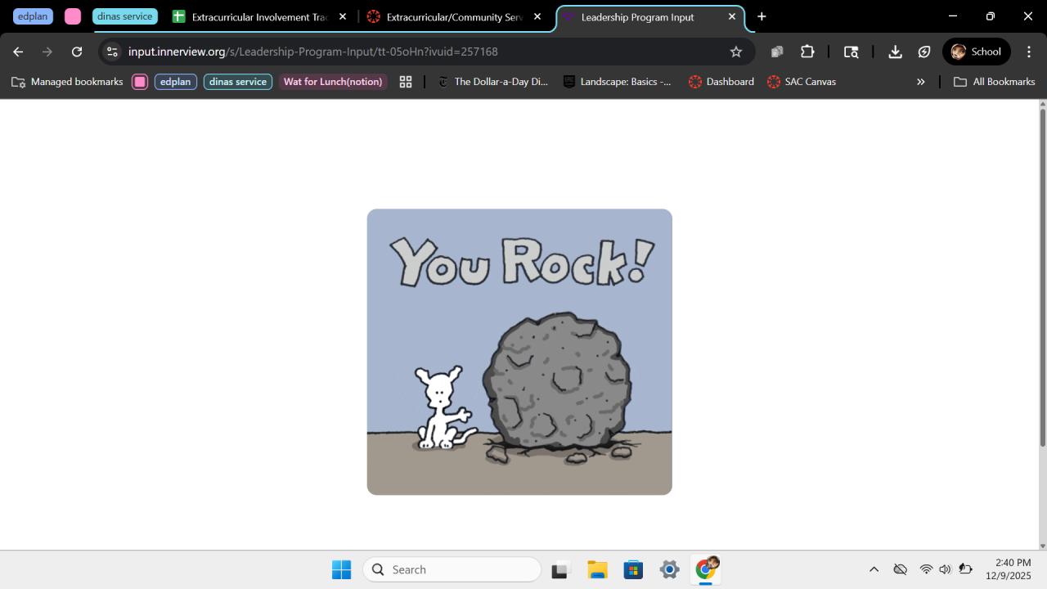Click the You Rock! image
The width and height of the screenshot is (1047, 589).
pos(519,352)
